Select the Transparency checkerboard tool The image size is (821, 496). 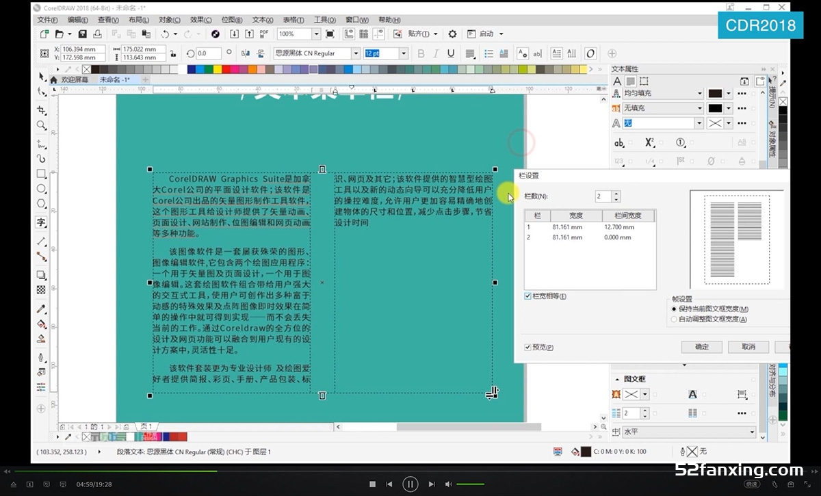point(42,290)
